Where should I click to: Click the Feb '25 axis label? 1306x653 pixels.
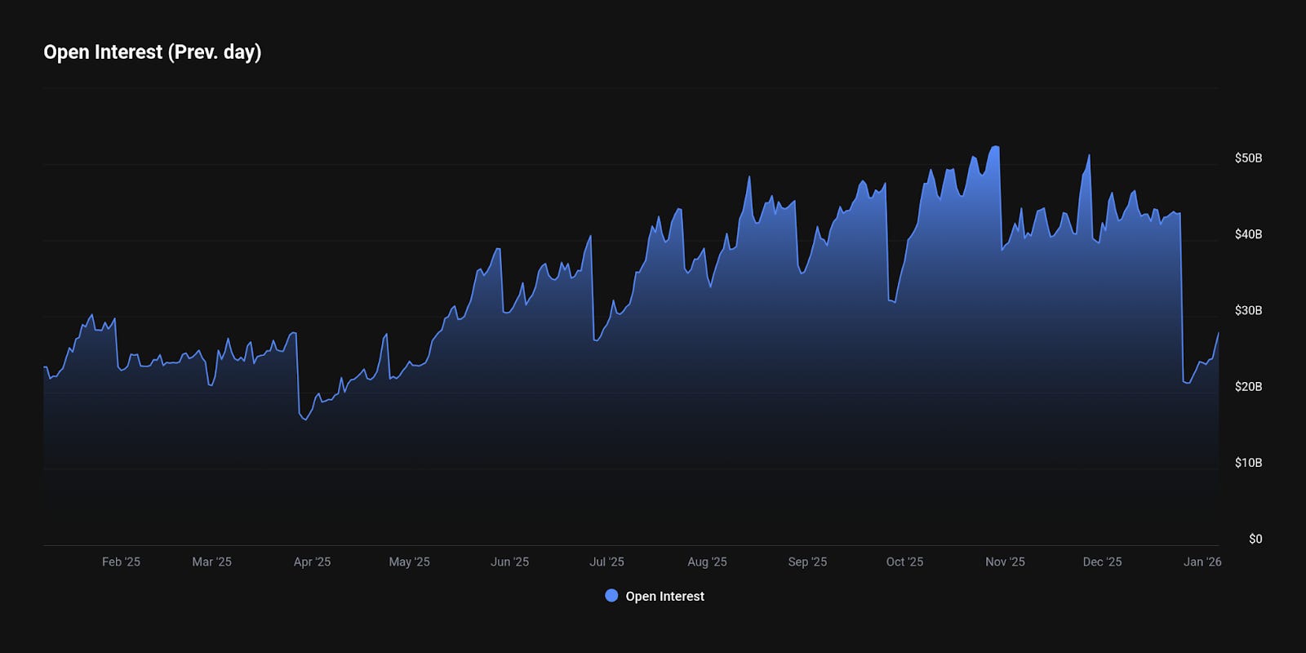(121, 562)
